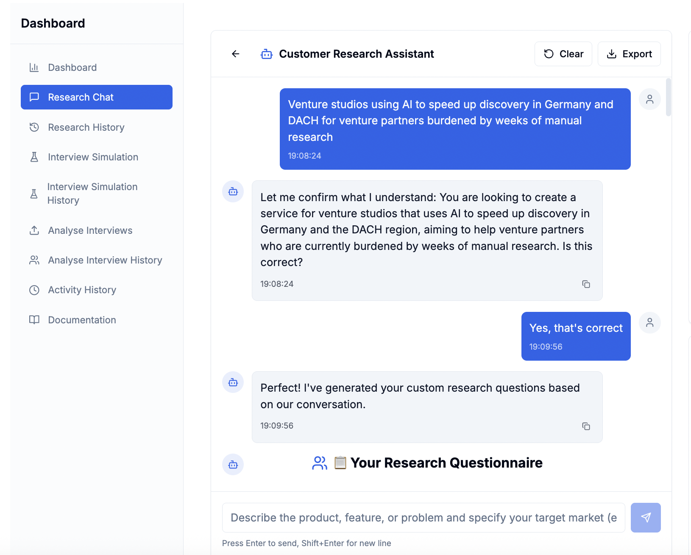
Task: Copy the generated research questions message
Action: click(x=586, y=426)
